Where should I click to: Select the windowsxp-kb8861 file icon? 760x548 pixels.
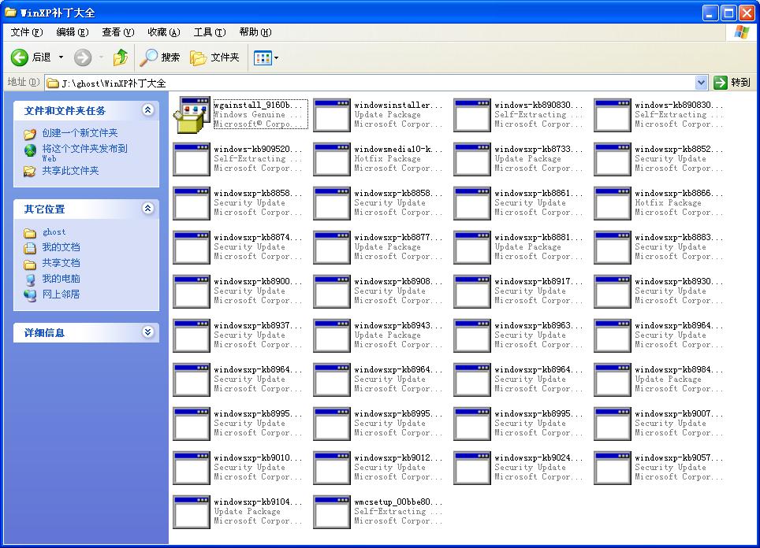[x=472, y=203]
